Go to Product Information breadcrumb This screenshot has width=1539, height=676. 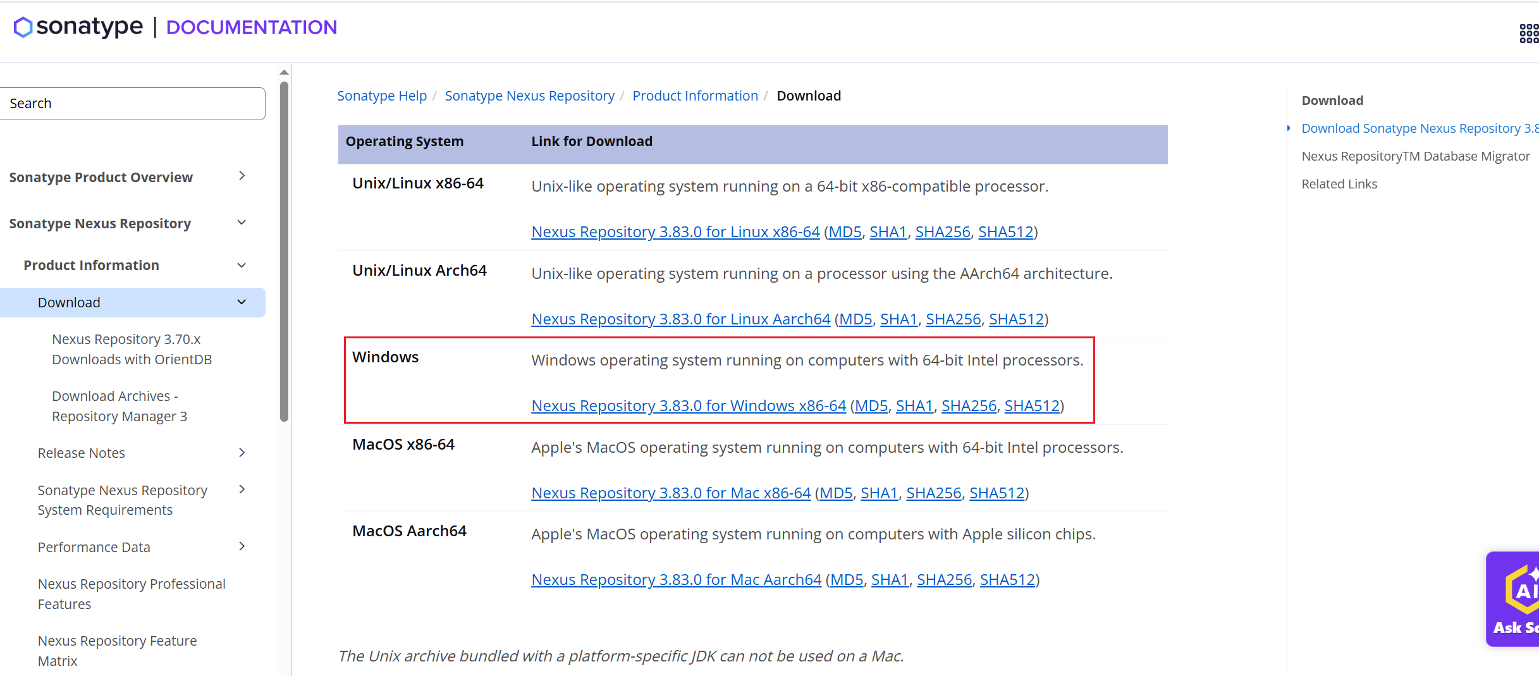click(696, 95)
